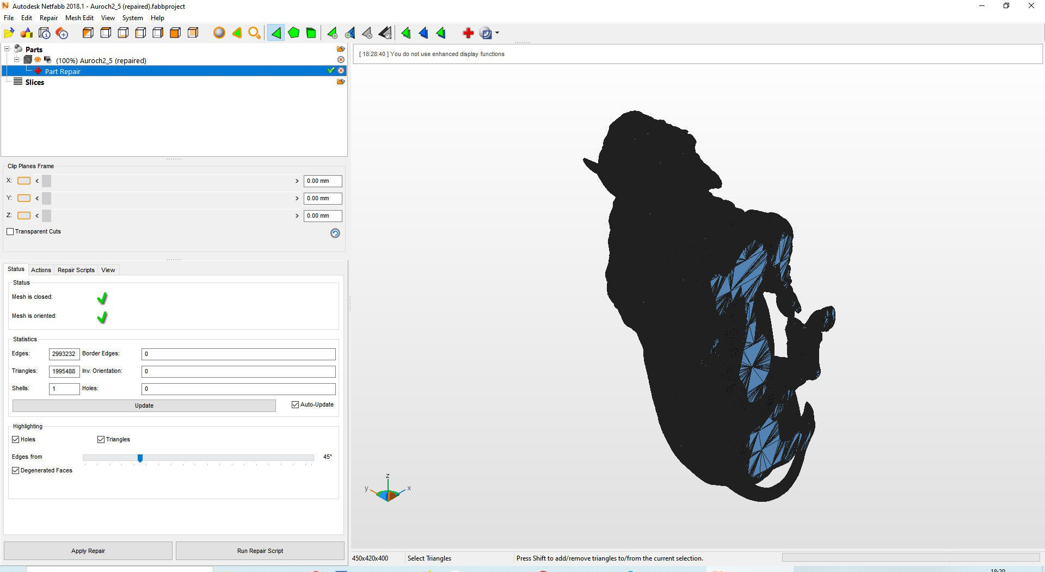1045x572 pixels.
Task: Switch to the Repair Scripts tab
Action: click(76, 270)
